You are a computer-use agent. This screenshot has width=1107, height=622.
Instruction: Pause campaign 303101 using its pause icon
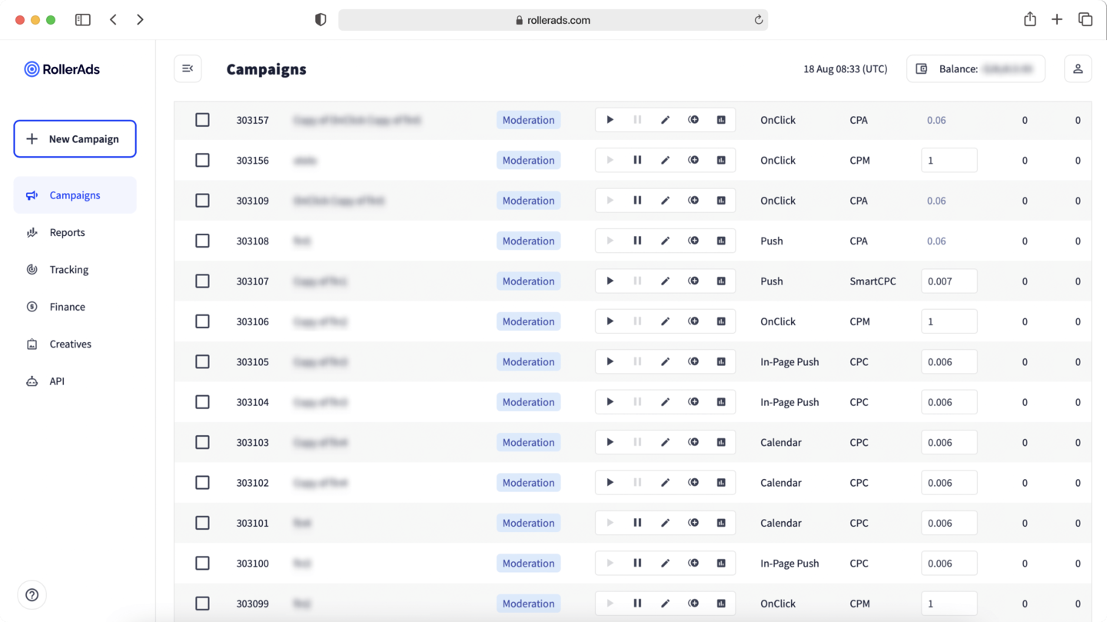637,522
